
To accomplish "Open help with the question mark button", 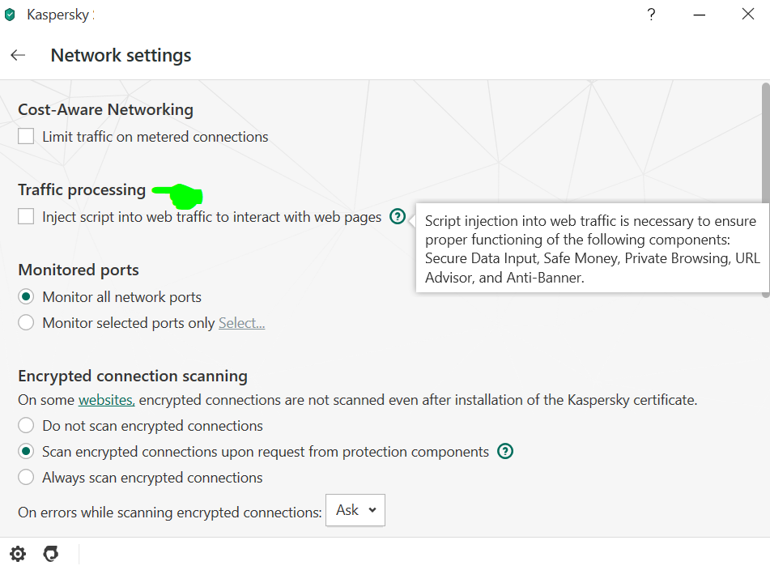I will 651,15.
